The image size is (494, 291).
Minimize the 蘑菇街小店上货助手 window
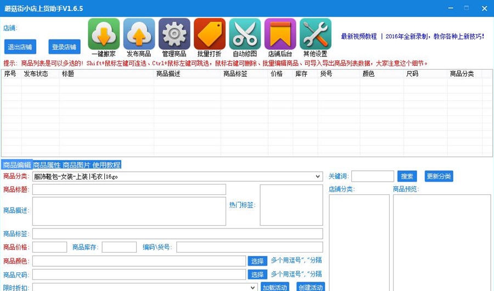click(x=451, y=8)
